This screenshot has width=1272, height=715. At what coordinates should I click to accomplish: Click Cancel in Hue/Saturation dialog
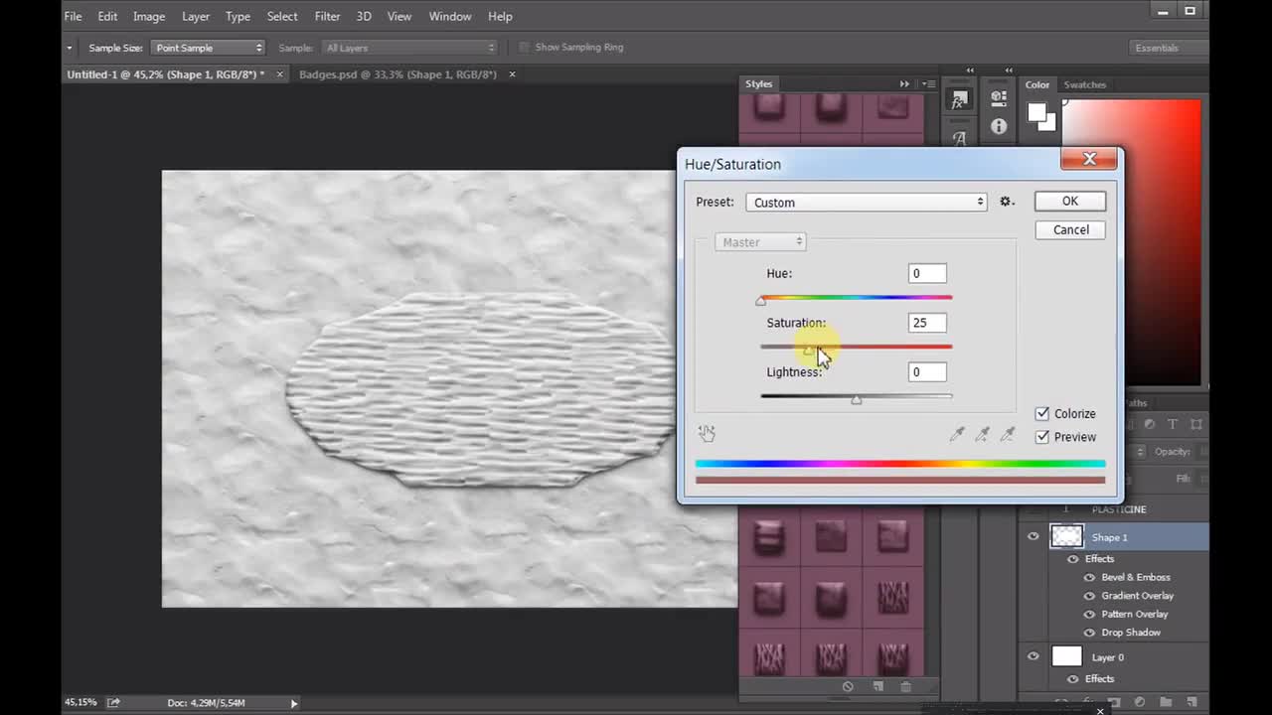(x=1070, y=230)
